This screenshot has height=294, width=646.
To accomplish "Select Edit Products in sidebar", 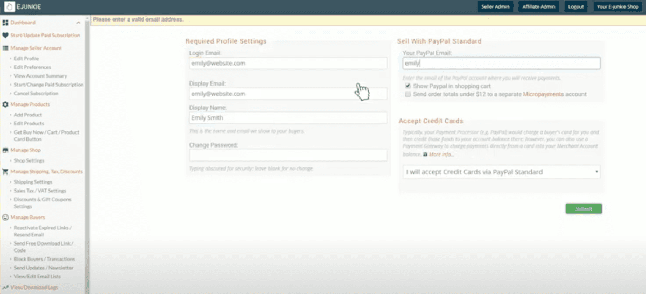I will coord(29,123).
